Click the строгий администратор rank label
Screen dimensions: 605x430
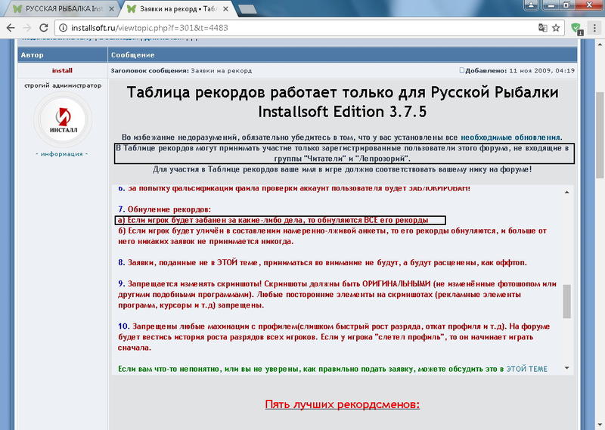pos(63,85)
